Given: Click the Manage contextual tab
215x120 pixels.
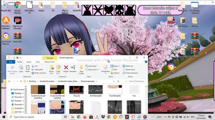Looking at the screenshot, I should pos(50,58).
